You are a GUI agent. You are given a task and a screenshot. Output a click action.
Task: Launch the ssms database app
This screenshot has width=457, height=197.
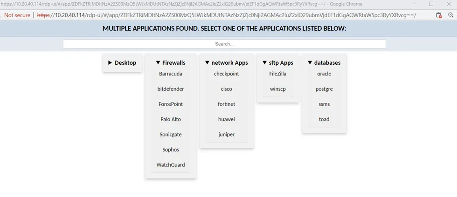[324, 104]
